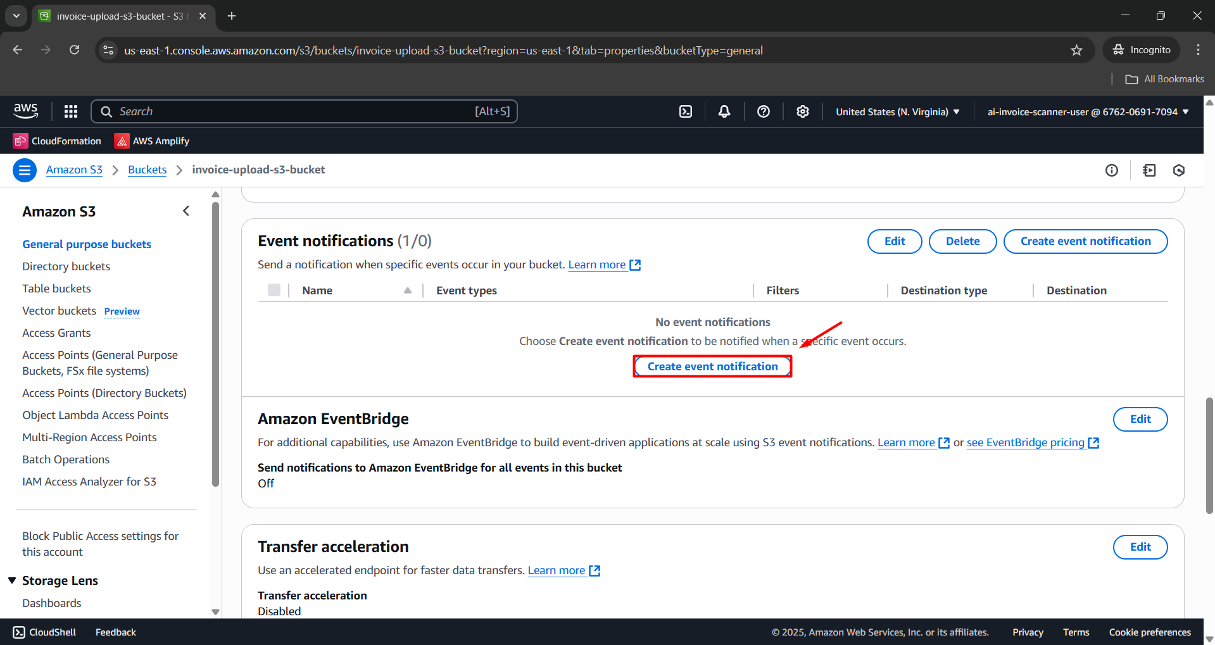Go to Batch Operations in the sidebar
The width and height of the screenshot is (1215, 645).
[66, 460]
